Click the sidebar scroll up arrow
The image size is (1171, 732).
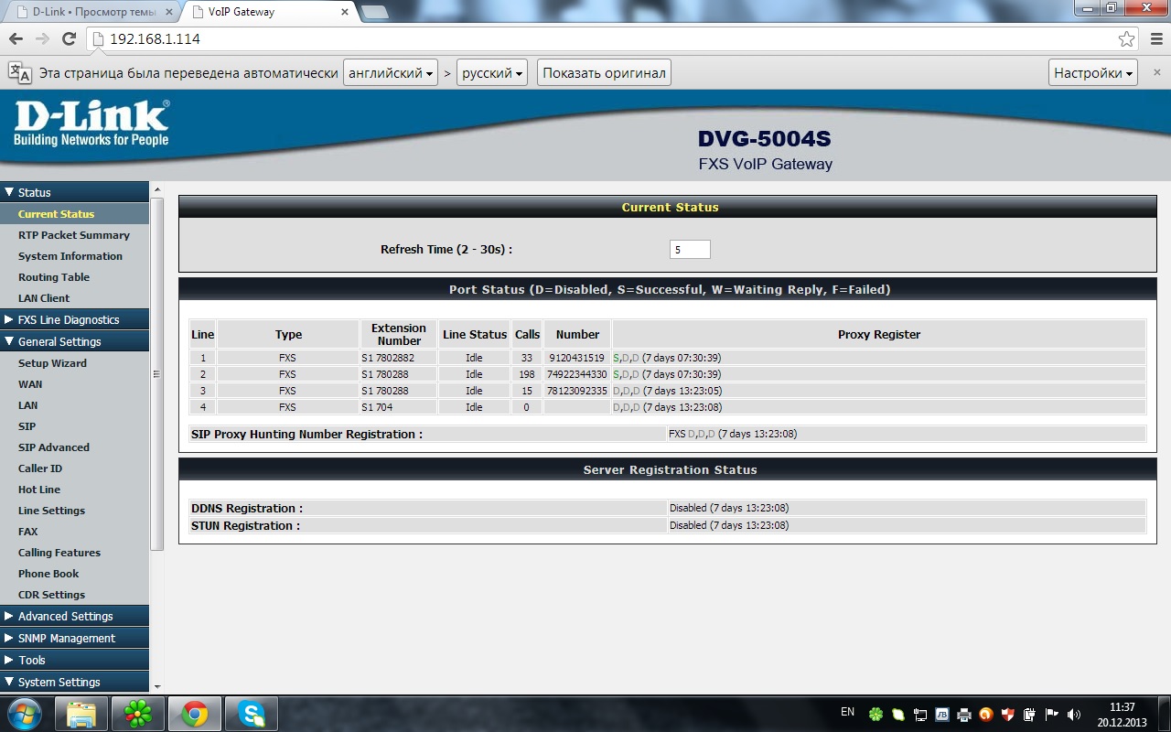pos(156,189)
